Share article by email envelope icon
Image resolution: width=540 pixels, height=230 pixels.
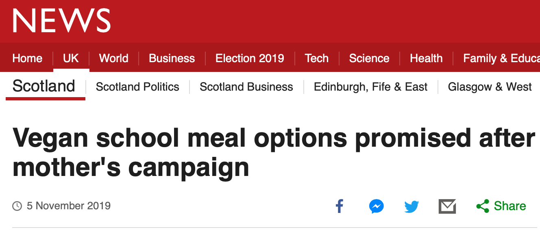pos(447,206)
